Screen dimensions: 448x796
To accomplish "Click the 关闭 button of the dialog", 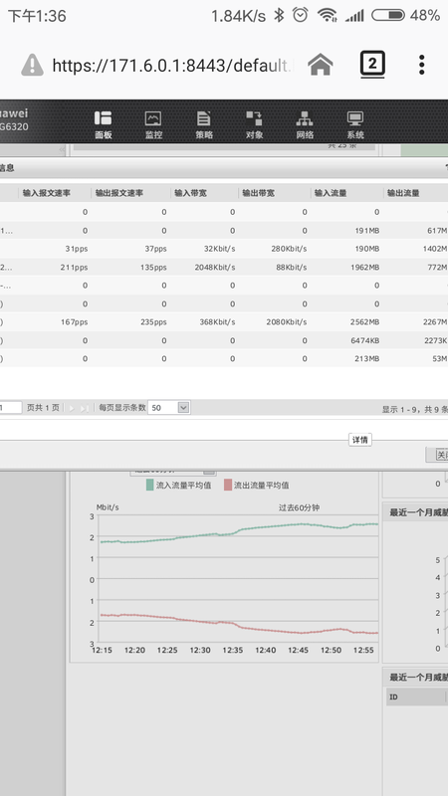I will [437, 455].
